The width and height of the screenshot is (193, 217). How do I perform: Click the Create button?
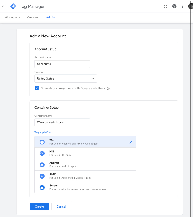click(x=39, y=206)
